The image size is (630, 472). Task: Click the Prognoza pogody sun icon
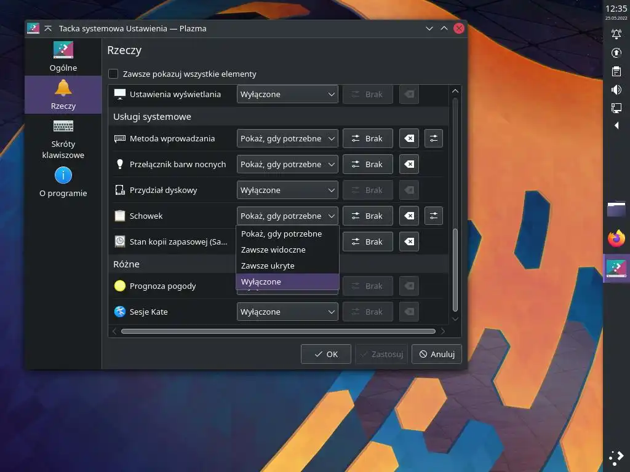(x=120, y=286)
